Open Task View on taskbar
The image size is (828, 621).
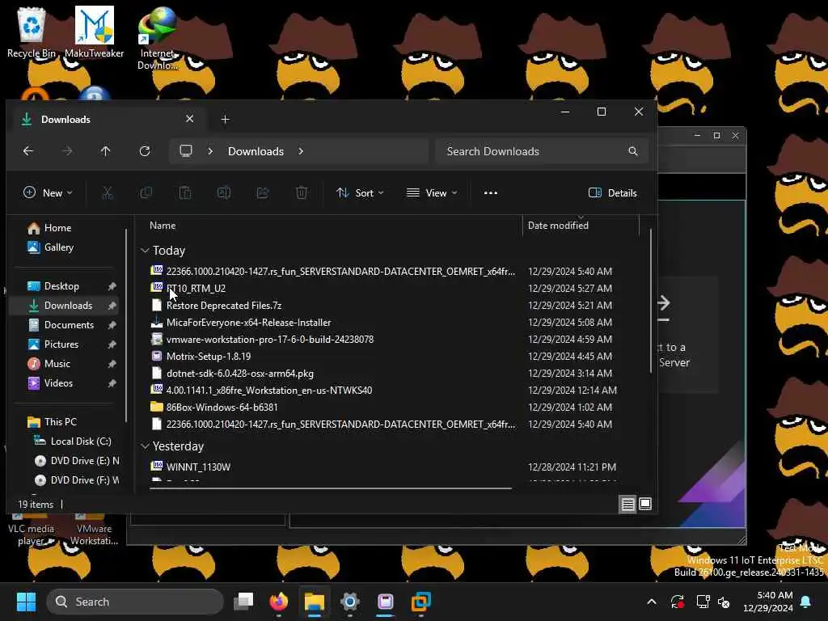pyautogui.click(x=243, y=602)
